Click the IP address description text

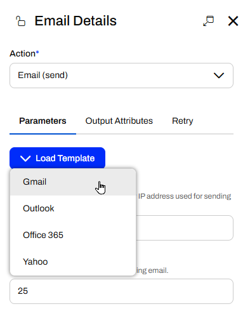185,196
